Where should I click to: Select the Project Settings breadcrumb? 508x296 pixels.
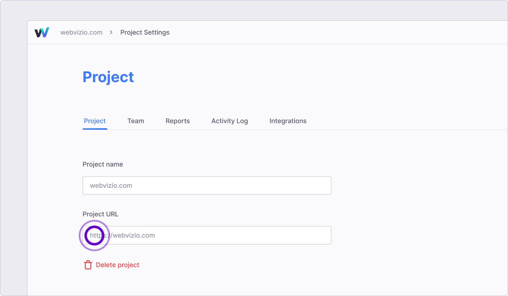coord(145,32)
